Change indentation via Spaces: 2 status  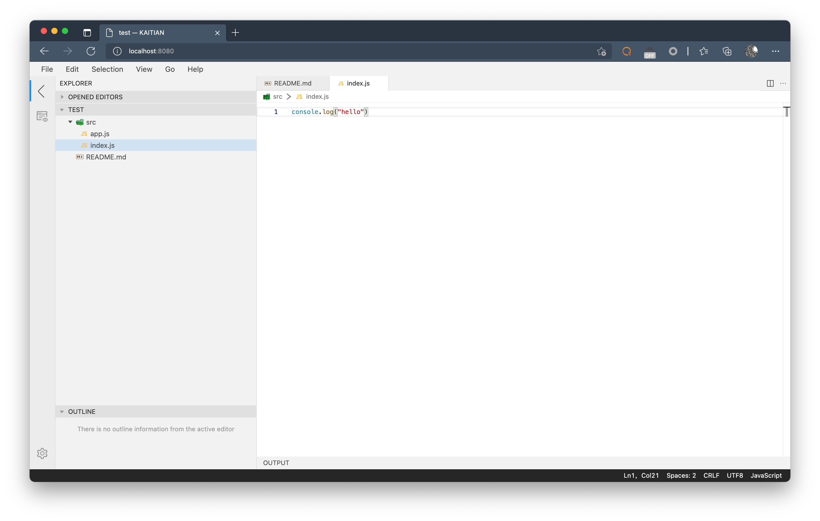click(681, 475)
